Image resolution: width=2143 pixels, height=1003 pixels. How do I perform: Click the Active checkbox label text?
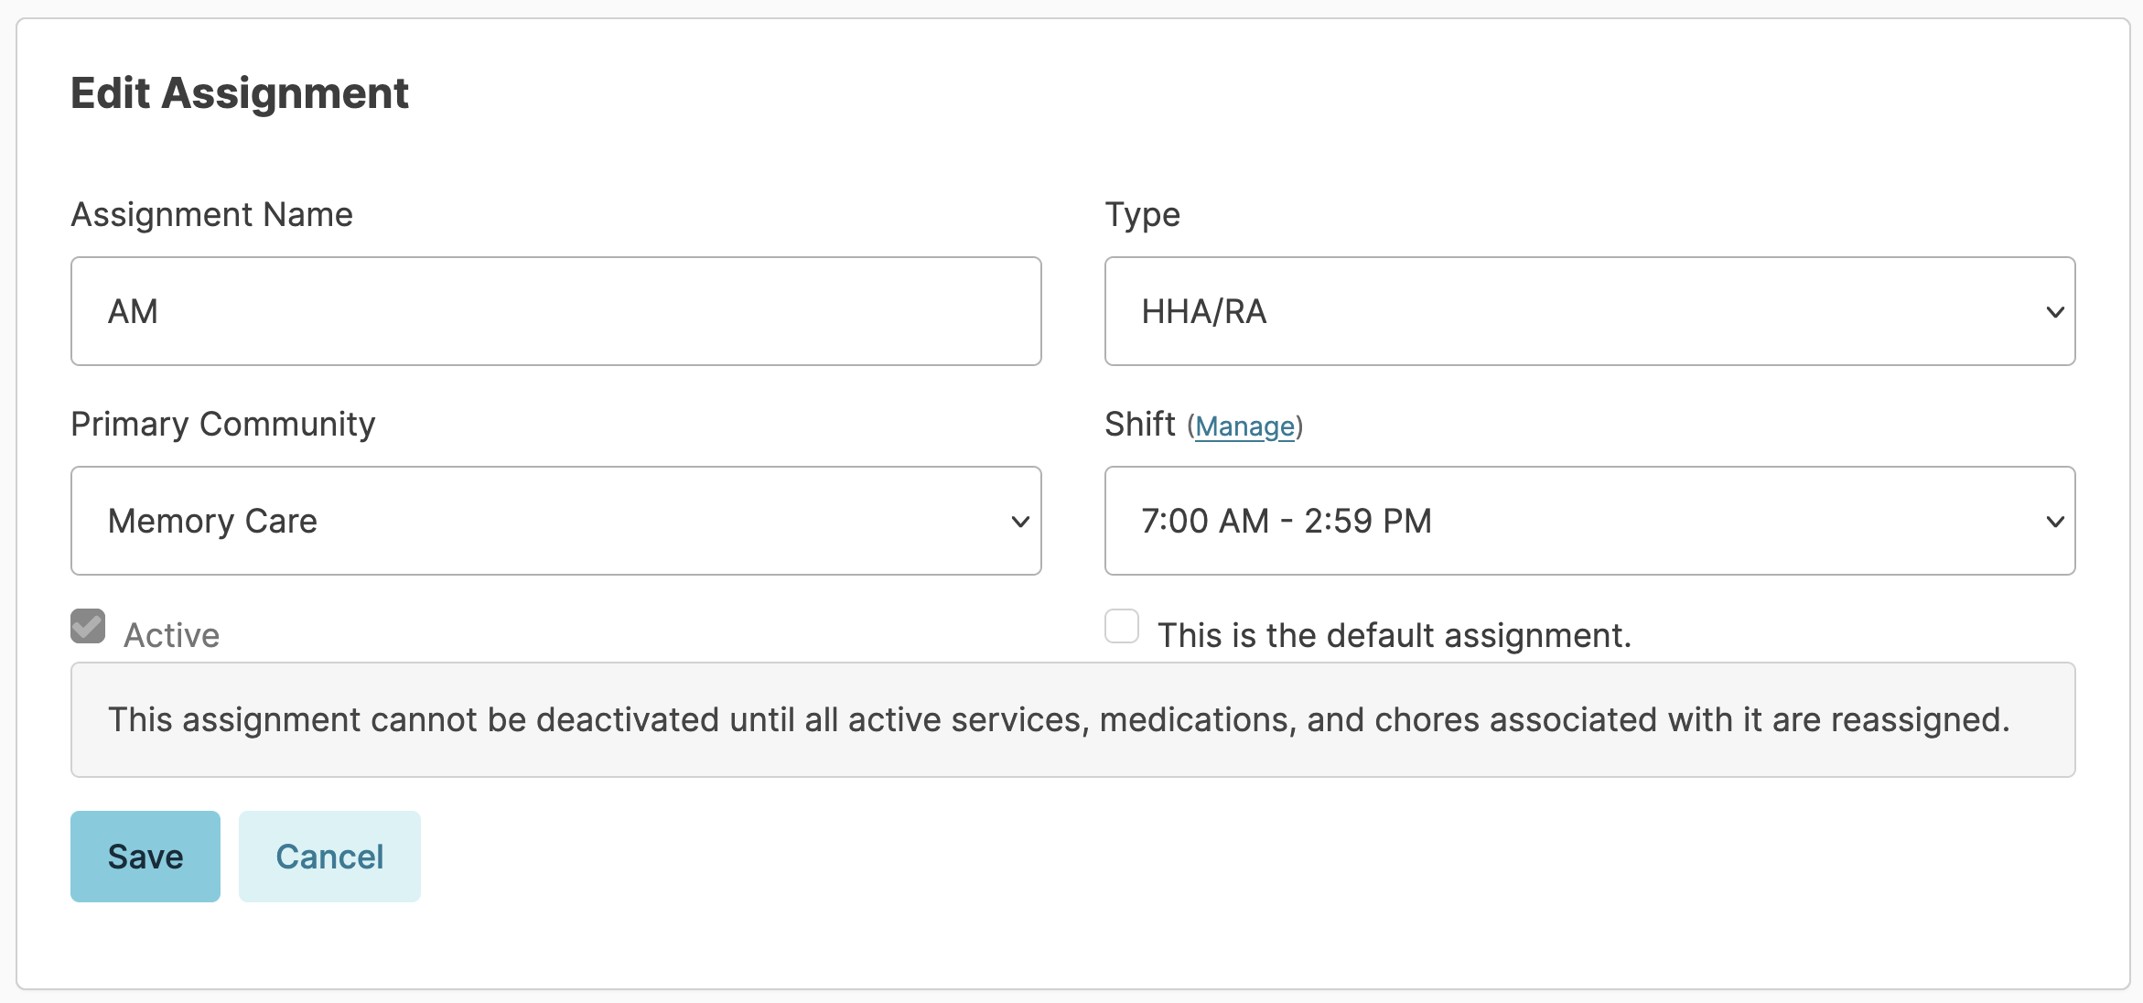172,635
